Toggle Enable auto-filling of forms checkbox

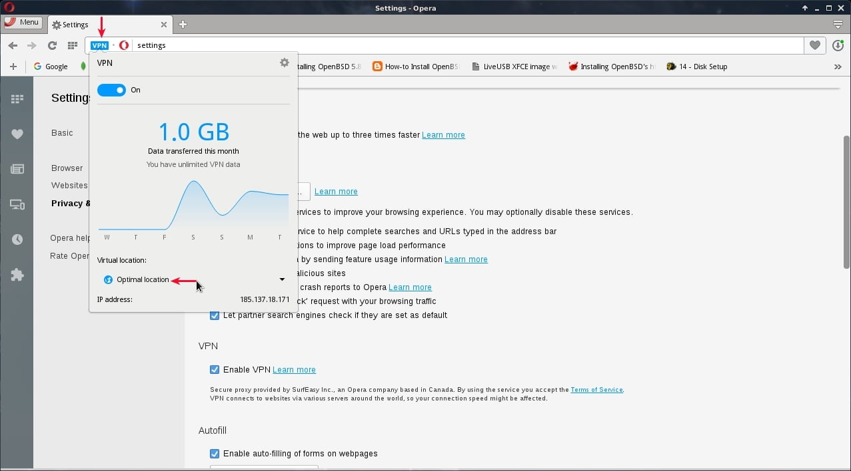click(x=215, y=454)
